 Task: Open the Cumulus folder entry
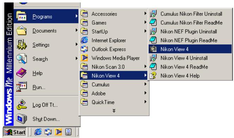pos(114,84)
